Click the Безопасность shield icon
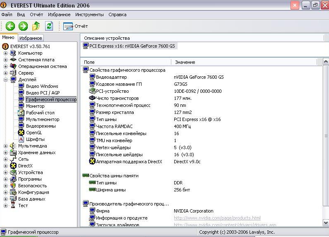The height and width of the screenshot is (237, 329). pyautogui.click(x=13, y=186)
